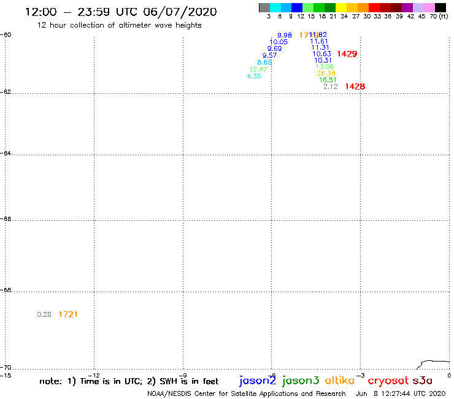Click the -12 longitude axis label
This screenshot has width=454, height=399.
click(x=94, y=375)
